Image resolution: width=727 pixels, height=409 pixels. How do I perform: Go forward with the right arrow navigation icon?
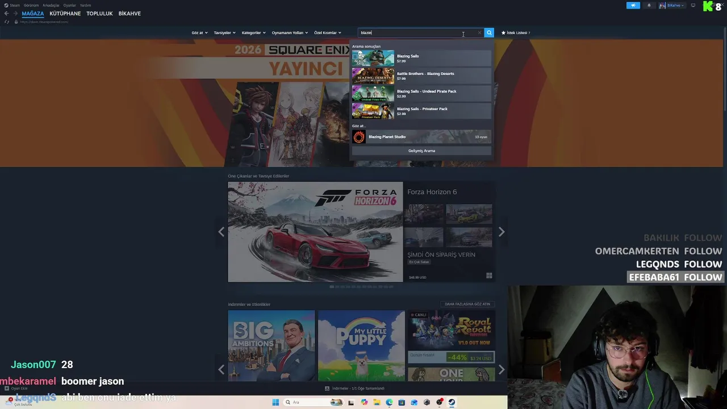15,14
